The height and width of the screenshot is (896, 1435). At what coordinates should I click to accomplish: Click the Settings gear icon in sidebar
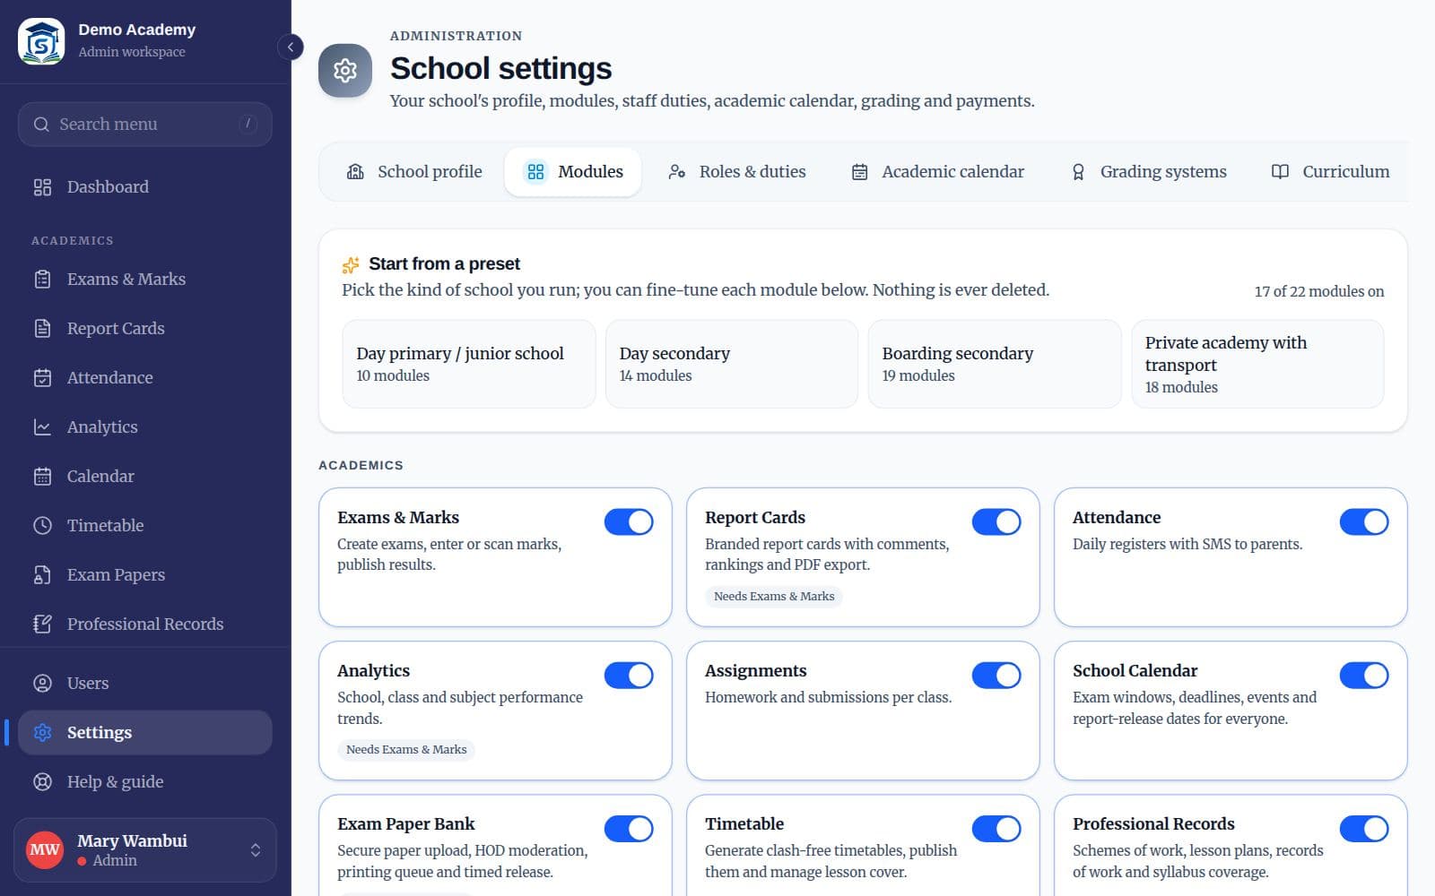(42, 733)
